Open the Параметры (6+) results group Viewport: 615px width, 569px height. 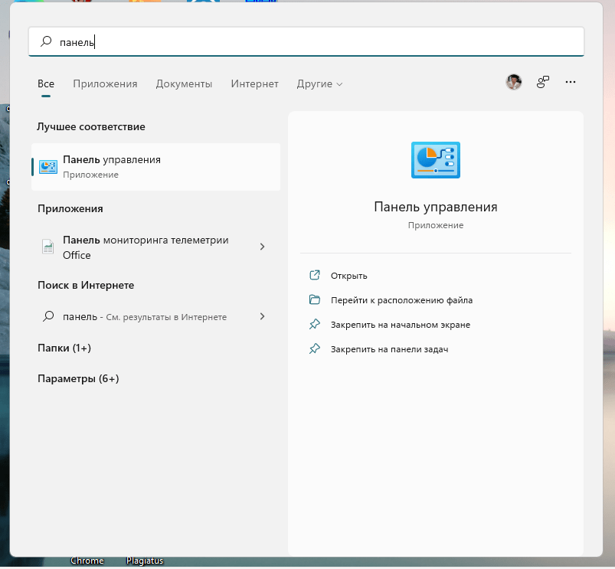tap(78, 378)
